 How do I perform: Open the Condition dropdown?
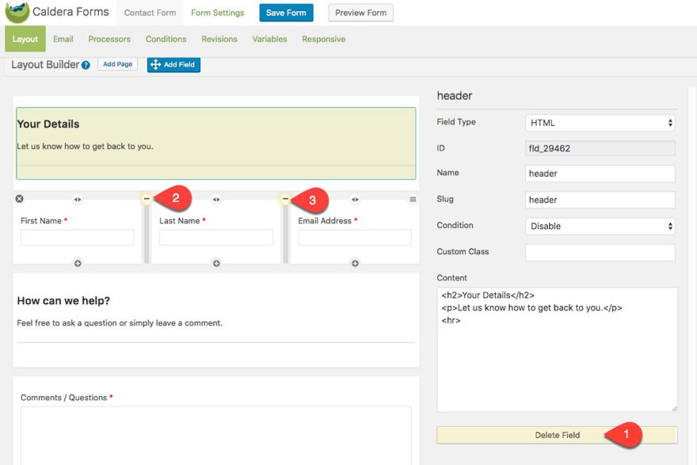[600, 226]
